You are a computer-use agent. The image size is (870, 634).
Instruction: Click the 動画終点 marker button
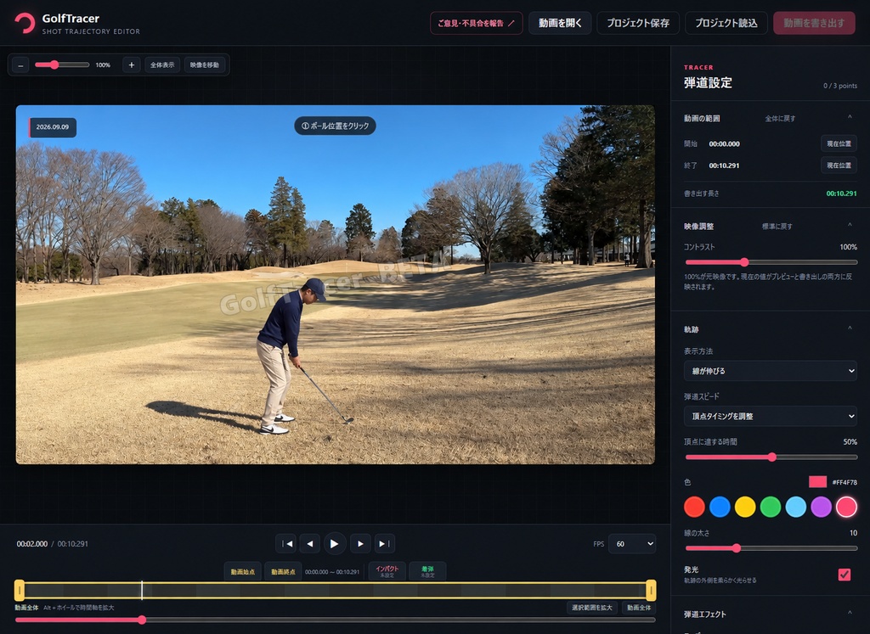[283, 571]
